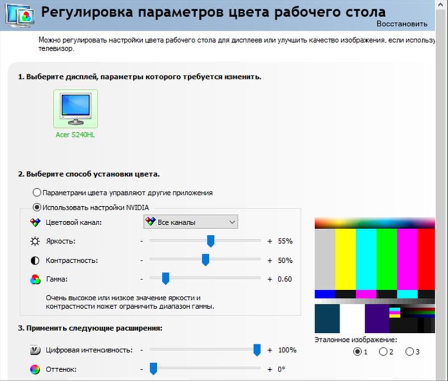Click the minus button for Яркость
448x381 pixels.
[142, 241]
